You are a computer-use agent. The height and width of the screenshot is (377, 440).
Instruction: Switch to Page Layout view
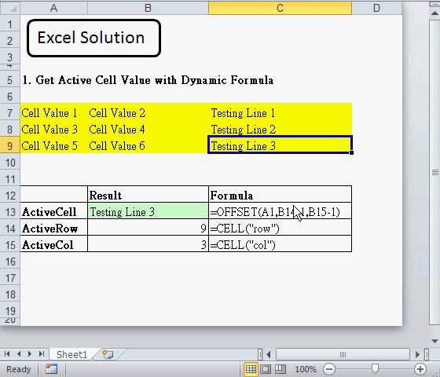pyautogui.click(x=266, y=369)
